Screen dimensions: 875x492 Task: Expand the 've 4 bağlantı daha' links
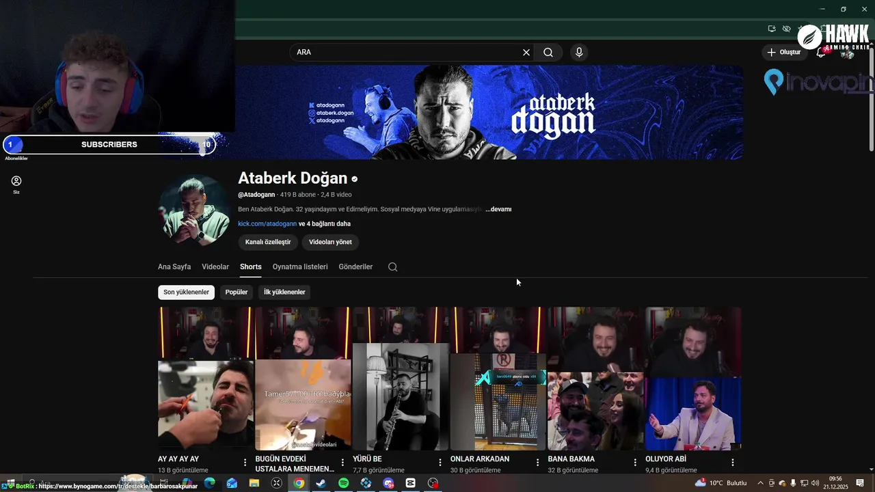coord(325,224)
